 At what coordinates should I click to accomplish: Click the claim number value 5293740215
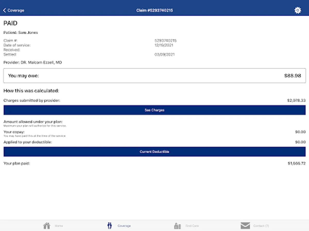tap(166, 41)
